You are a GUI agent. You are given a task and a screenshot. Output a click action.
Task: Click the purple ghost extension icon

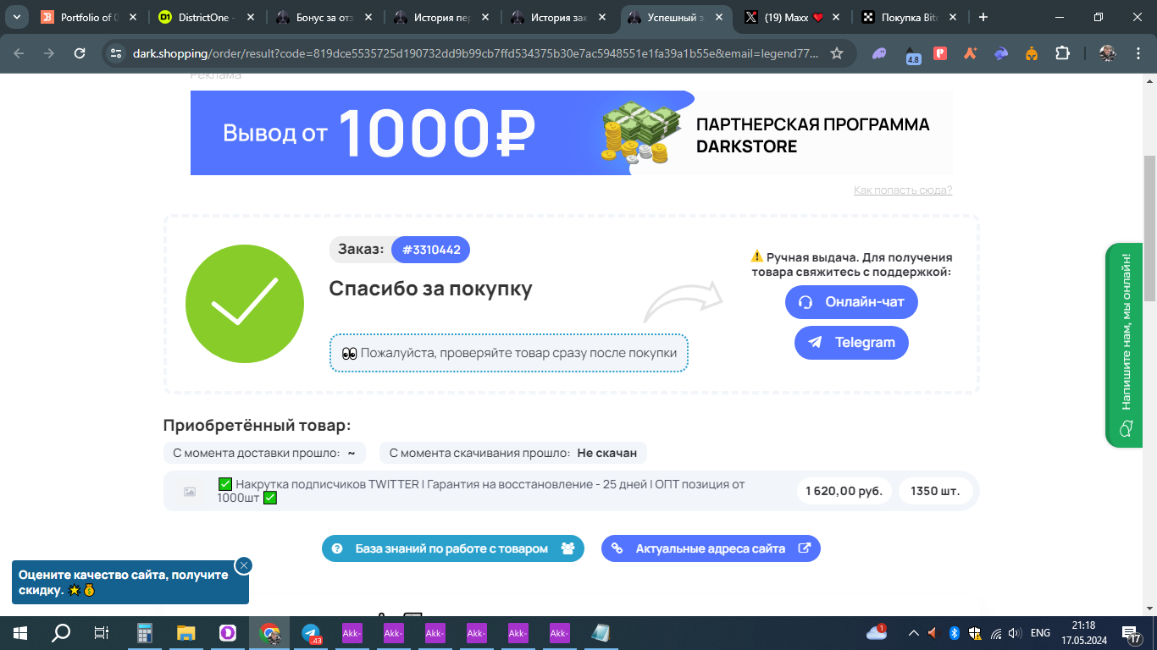tap(879, 53)
